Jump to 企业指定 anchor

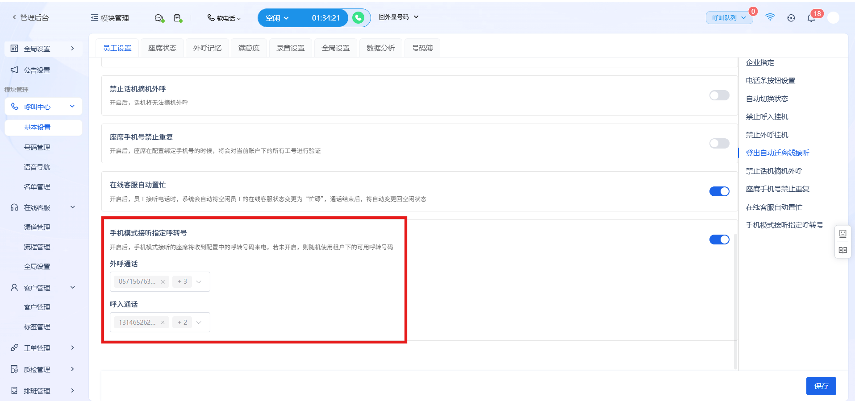click(760, 63)
